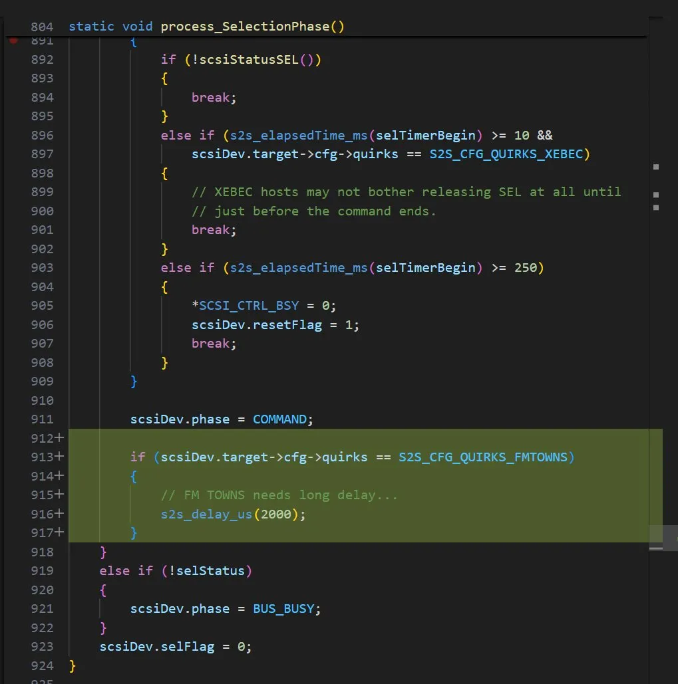Screen dimensions: 678x684
Task: Click the sticky header line process_SelectionPhase()
Action: (252, 27)
